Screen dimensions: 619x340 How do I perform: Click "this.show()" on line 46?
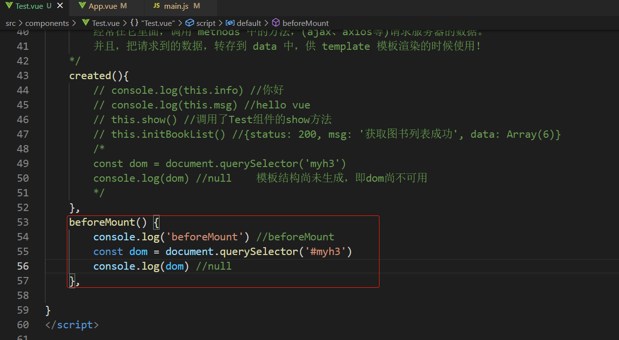coord(144,120)
